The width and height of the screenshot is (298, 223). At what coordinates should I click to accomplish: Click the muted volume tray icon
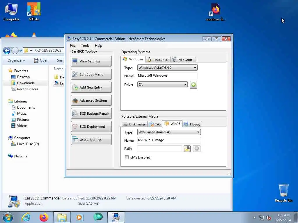tap(268, 218)
